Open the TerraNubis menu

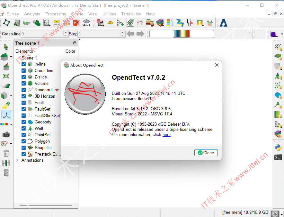coord(131,14)
